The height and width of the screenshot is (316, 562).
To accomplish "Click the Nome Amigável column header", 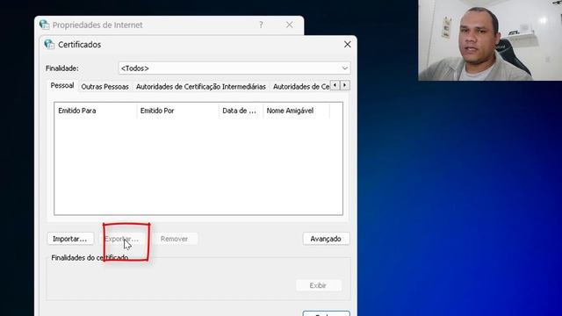I will (296, 111).
